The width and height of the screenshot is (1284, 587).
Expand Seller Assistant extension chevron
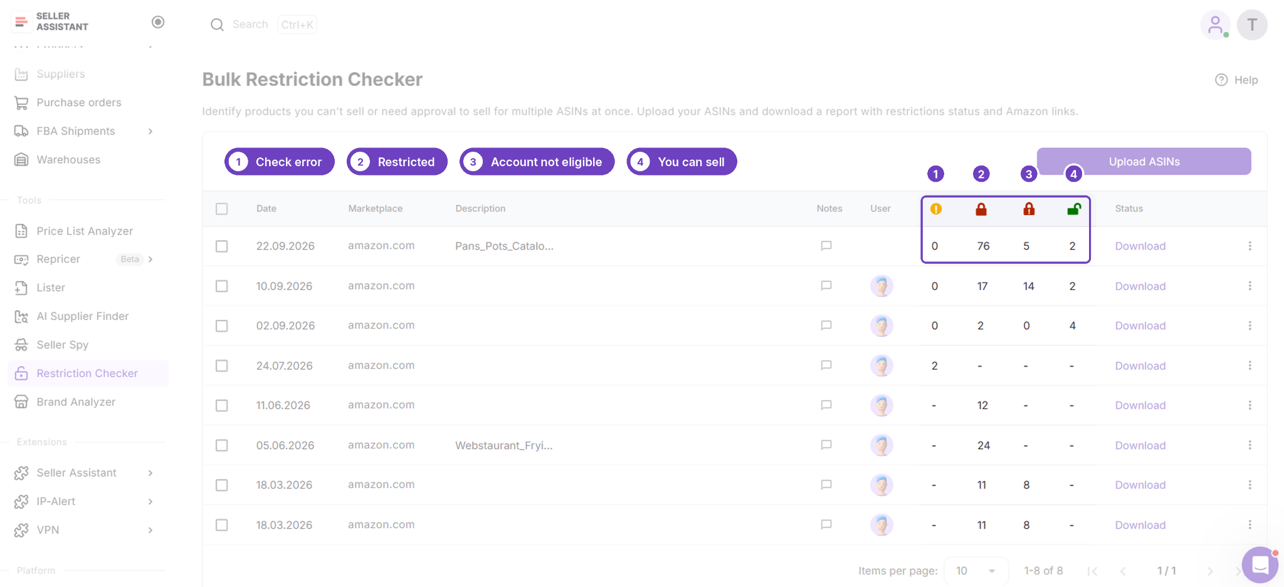tap(150, 473)
